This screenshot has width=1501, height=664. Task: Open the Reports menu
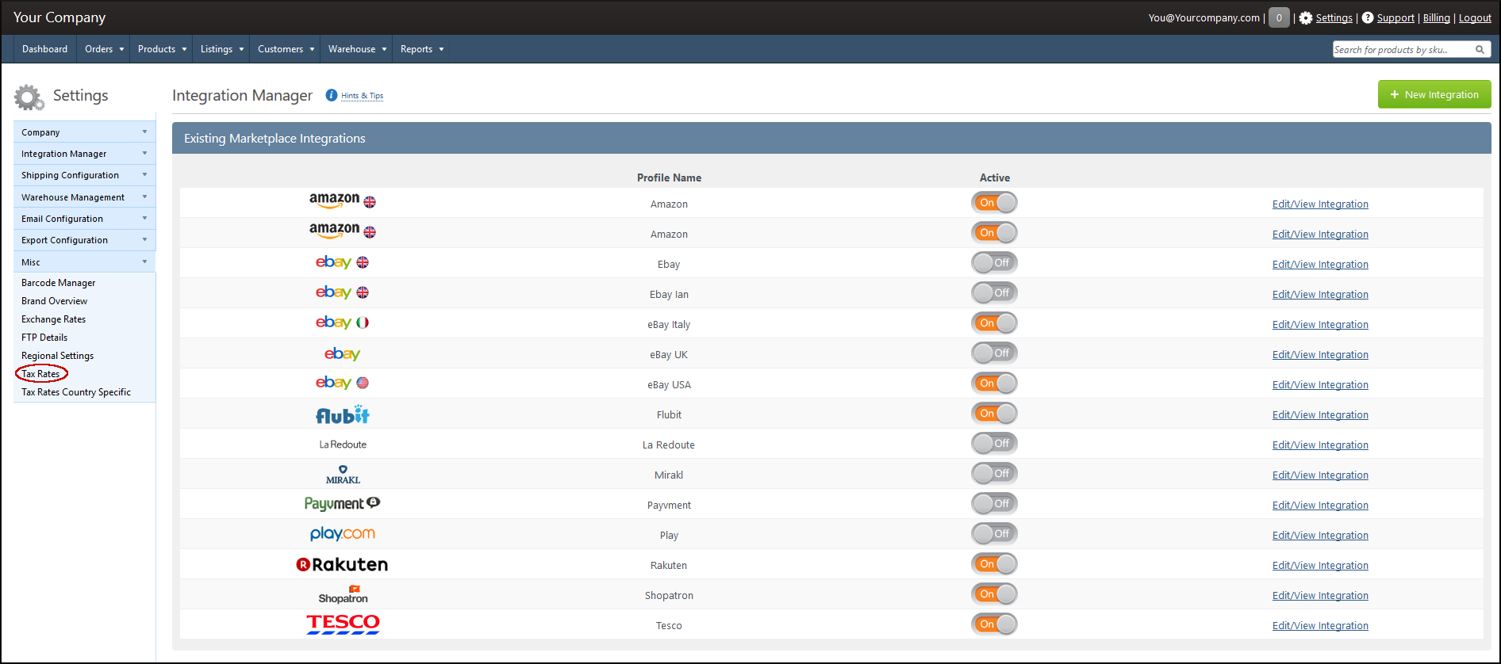[422, 49]
